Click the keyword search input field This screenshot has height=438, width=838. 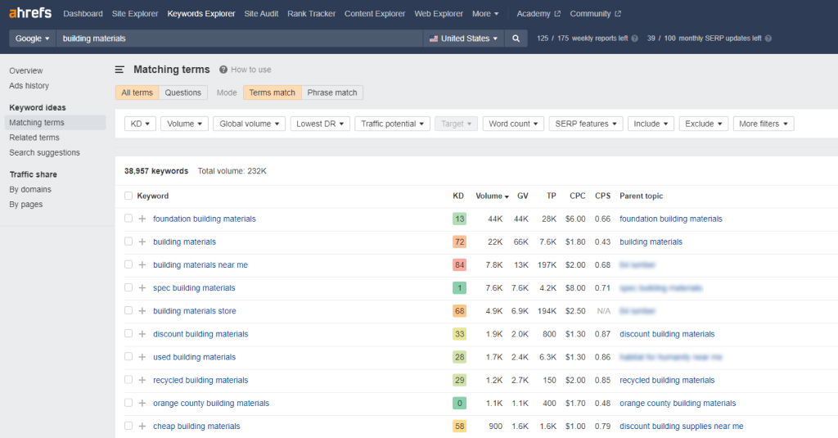pos(240,38)
